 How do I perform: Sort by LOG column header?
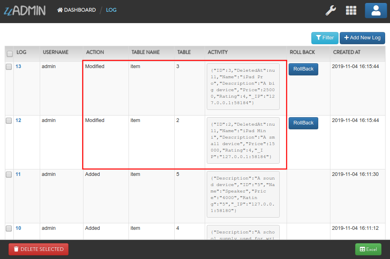[21, 52]
